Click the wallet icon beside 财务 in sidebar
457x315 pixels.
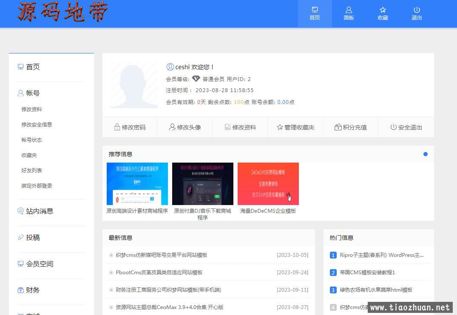pos(20,290)
